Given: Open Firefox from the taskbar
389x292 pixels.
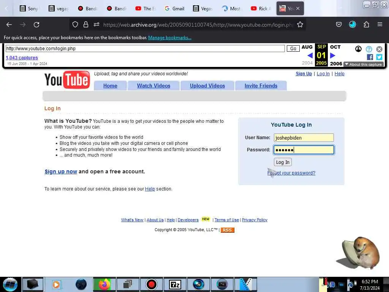Looking at the screenshot, I should tap(104, 284).
